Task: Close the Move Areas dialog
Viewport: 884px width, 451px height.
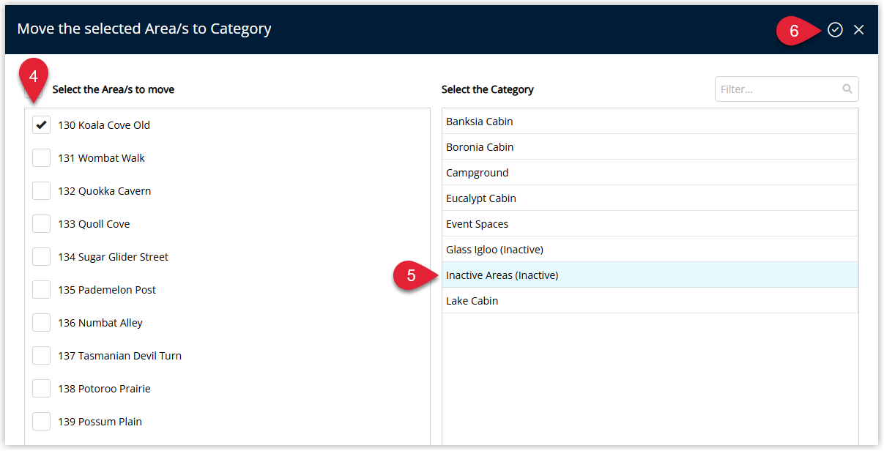Action: tap(859, 29)
